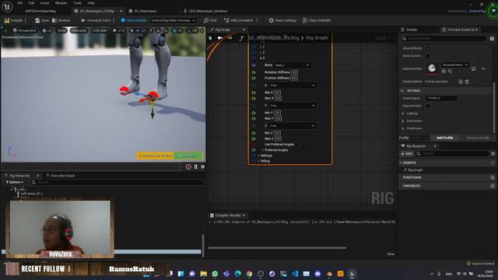The width and height of the screenshot is (498, 280).
Task: Click Forwards Solve in toolbar
Action: point(96,20)
